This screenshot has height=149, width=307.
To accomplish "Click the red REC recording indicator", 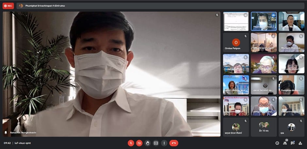I will [8, 6].
